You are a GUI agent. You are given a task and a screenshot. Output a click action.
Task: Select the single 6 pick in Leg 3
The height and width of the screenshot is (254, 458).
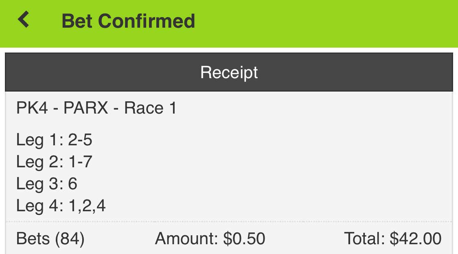72,184
